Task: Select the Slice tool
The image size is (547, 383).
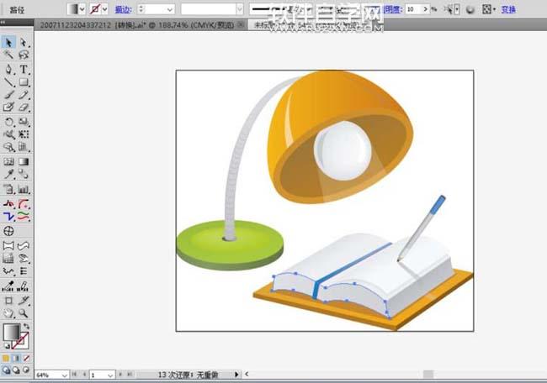Action: (24, 300)
